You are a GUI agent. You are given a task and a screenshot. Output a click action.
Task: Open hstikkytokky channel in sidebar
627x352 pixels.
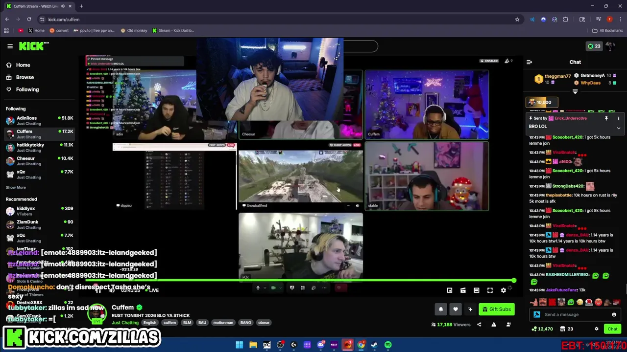[x=39, y=148]
